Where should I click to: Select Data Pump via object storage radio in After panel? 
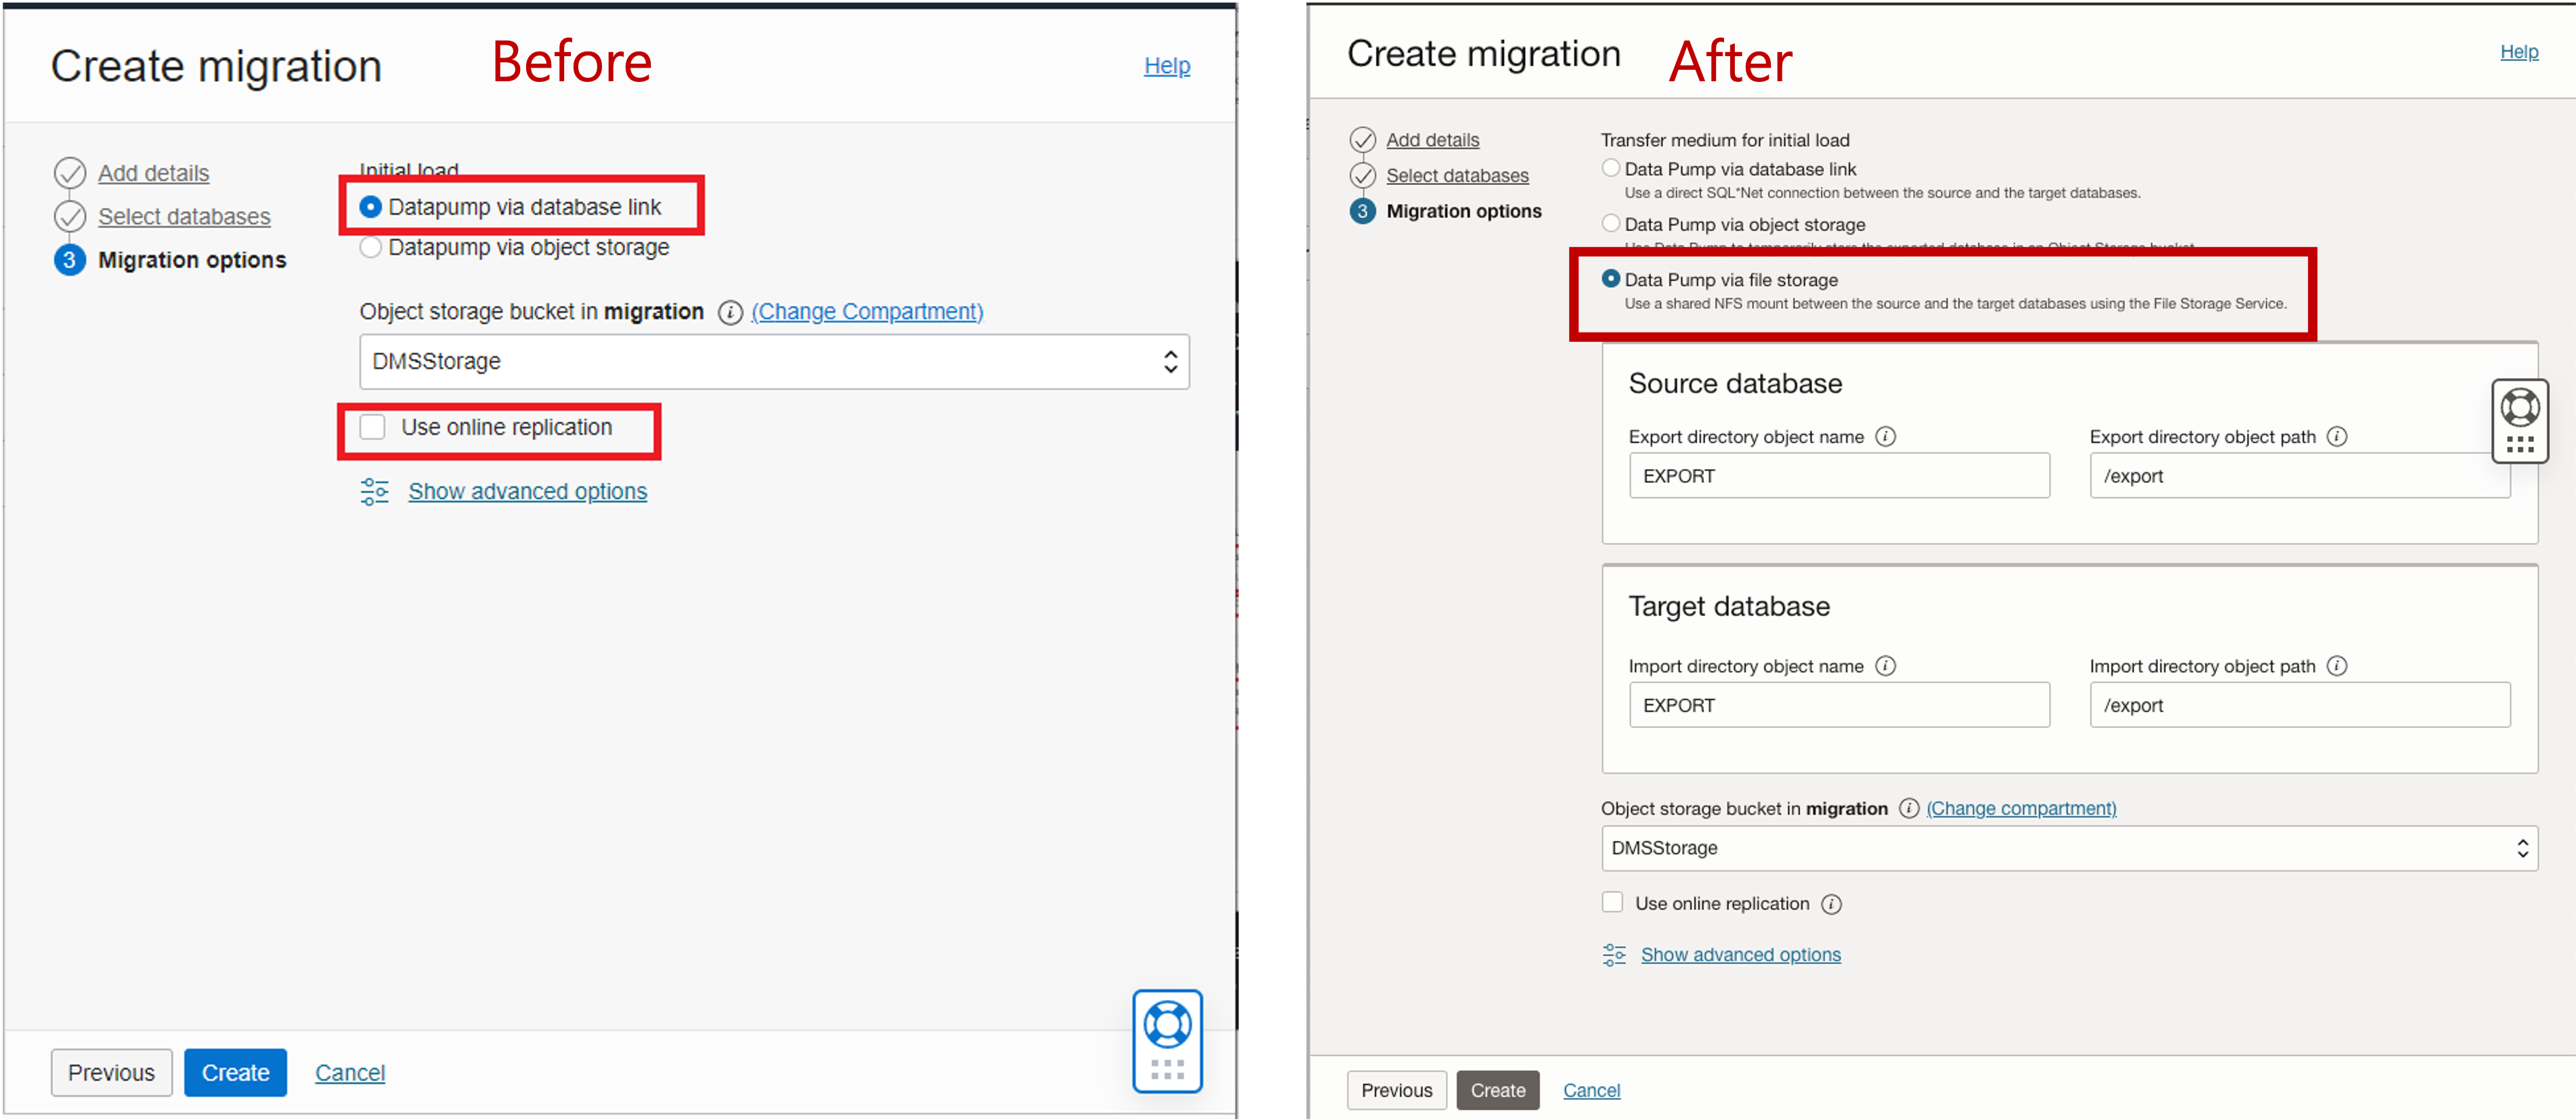pos(1610,223)
